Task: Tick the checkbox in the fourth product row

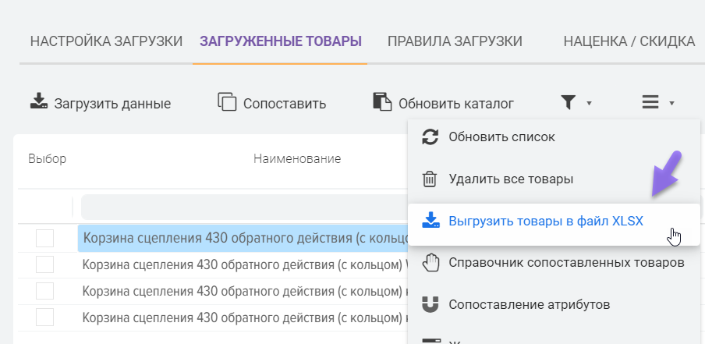Action: tap(44, 317)
